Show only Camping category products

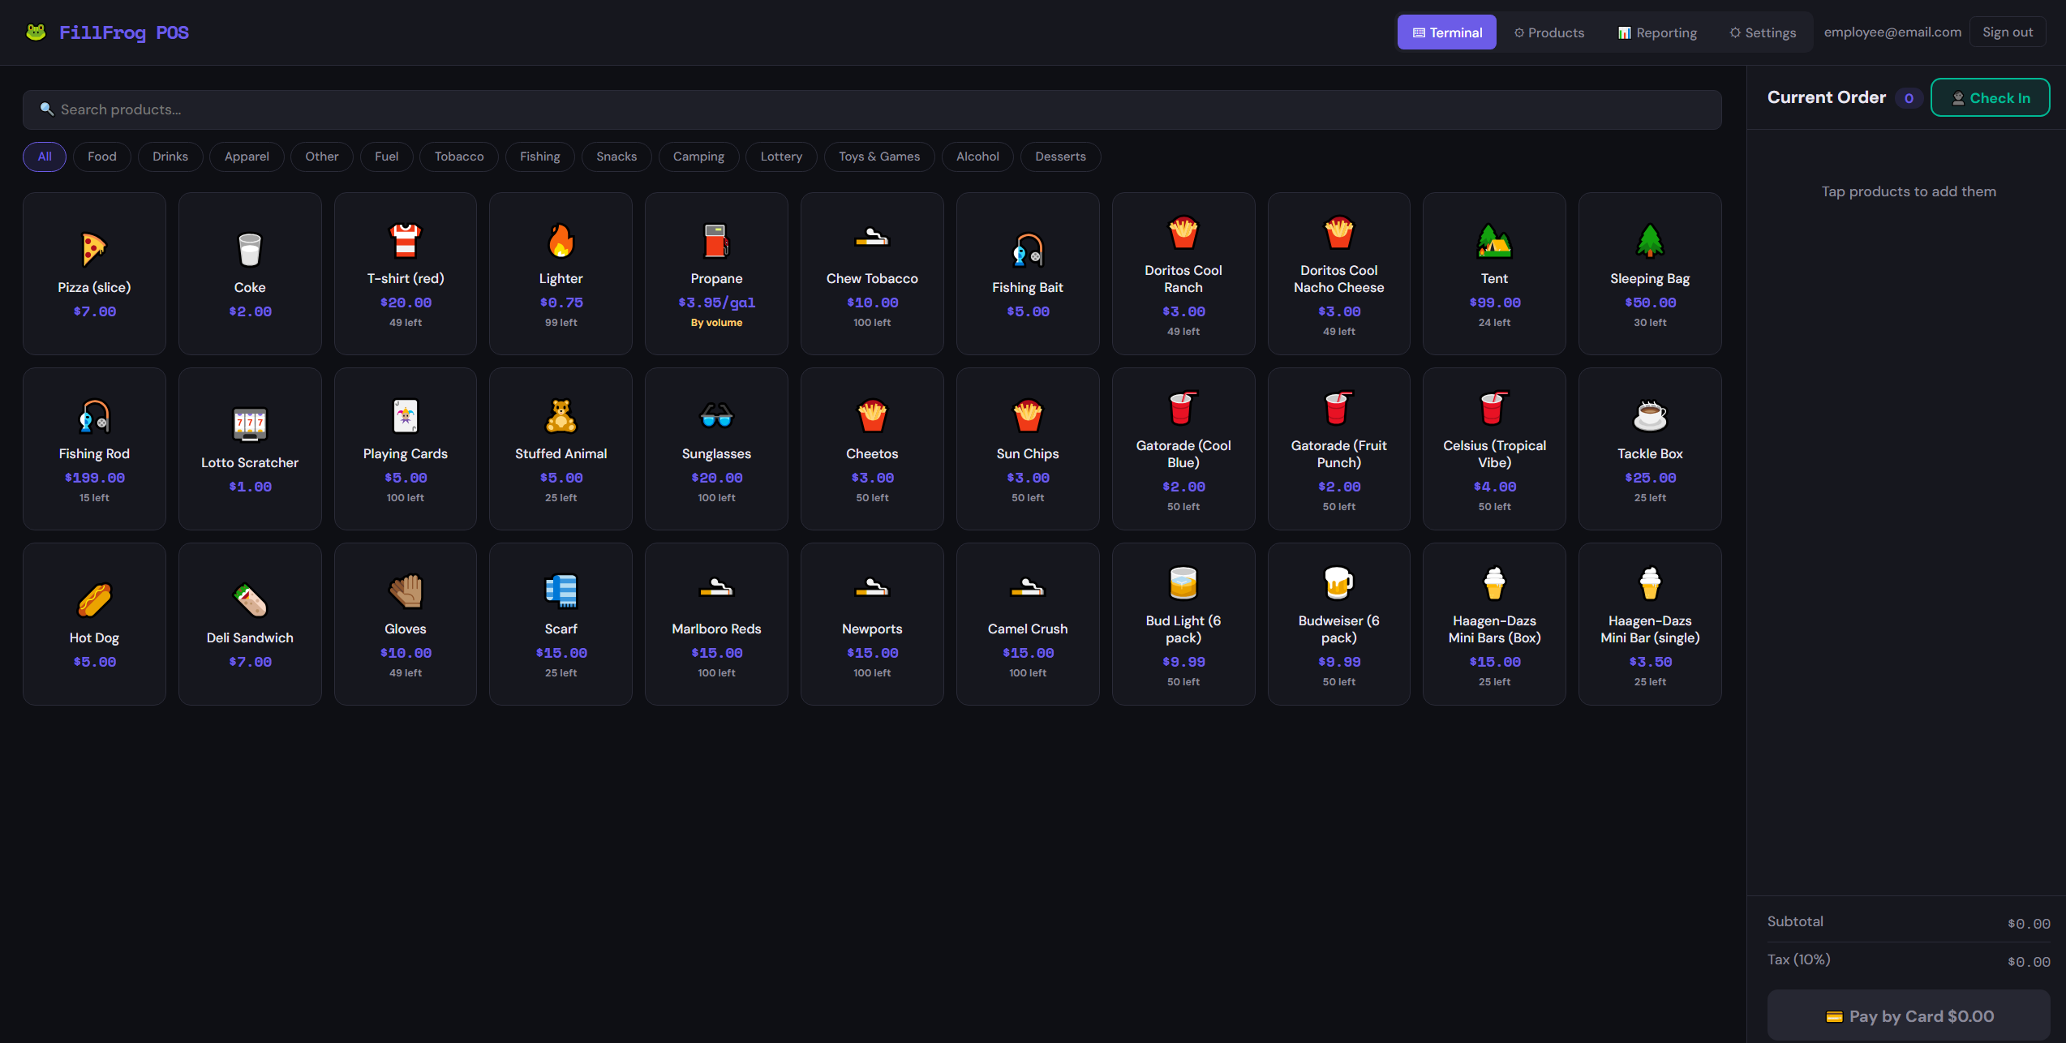698,157
